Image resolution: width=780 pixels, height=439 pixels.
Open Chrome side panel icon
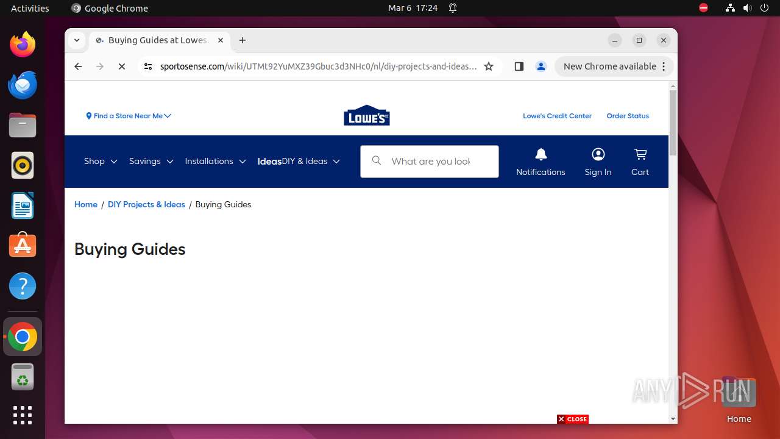tap(519, 66)
